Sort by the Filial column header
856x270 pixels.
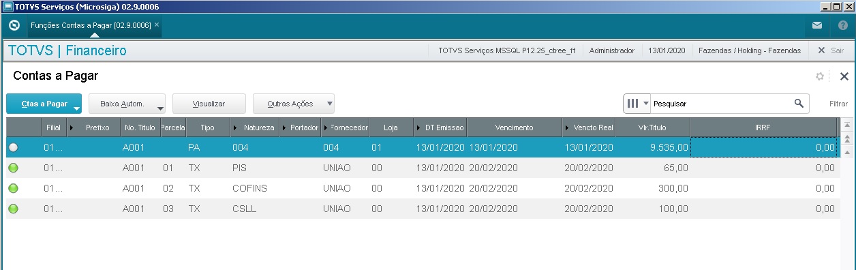coord(54,127)
